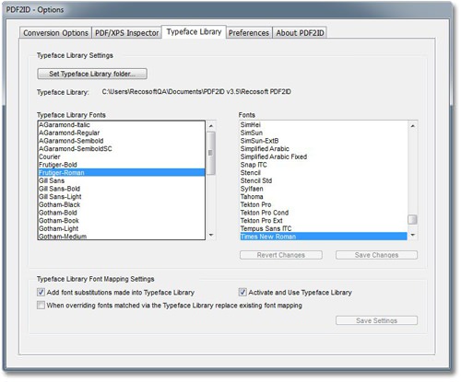Select Tekton Pro Ext font
Image resolution: width=461 pixels, height=382 pixels.
click(324, 221)
